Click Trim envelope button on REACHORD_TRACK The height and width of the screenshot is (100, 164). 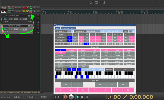click(x=16, y=29)
